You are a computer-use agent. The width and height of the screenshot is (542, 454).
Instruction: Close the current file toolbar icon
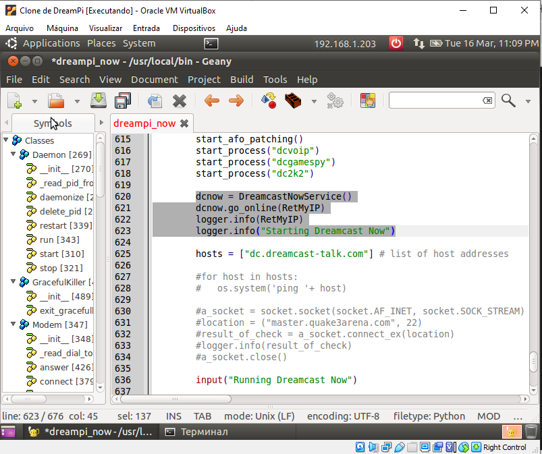180,101
